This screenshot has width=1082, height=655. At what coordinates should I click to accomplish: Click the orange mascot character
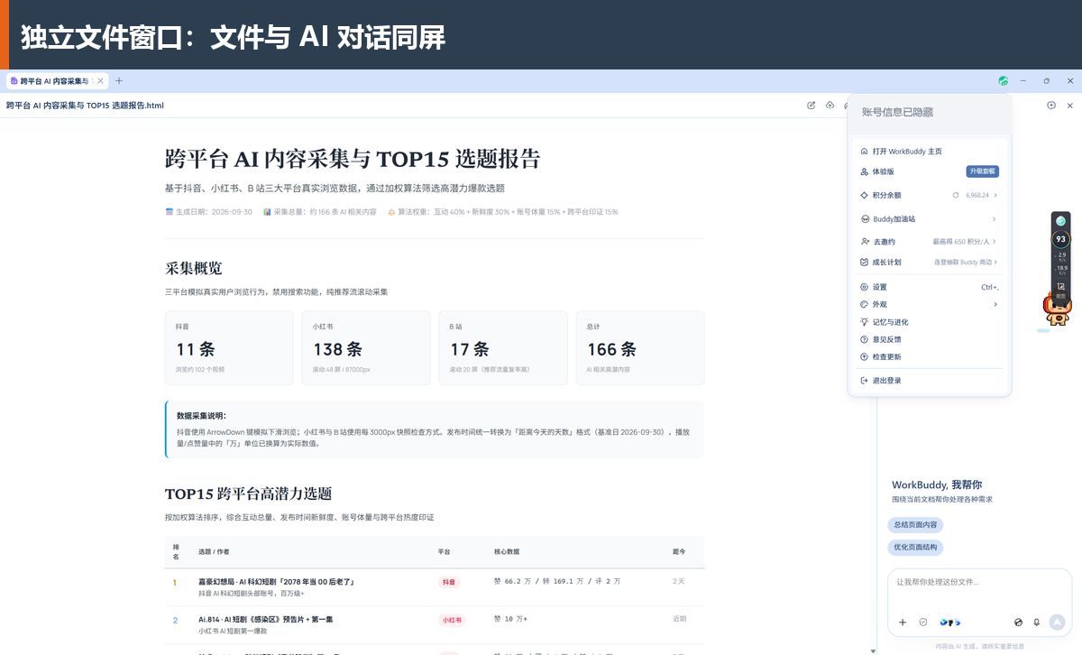coord(1058,312)
